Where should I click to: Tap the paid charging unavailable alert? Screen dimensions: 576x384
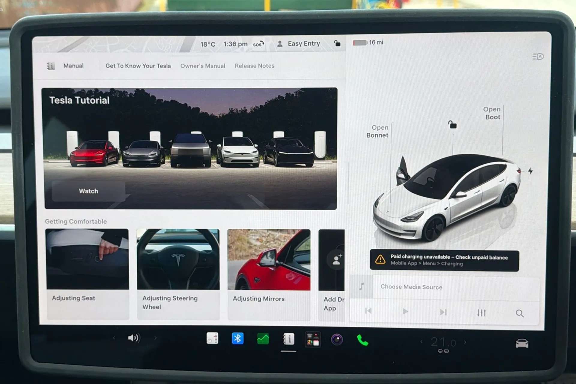click(444, 260)
